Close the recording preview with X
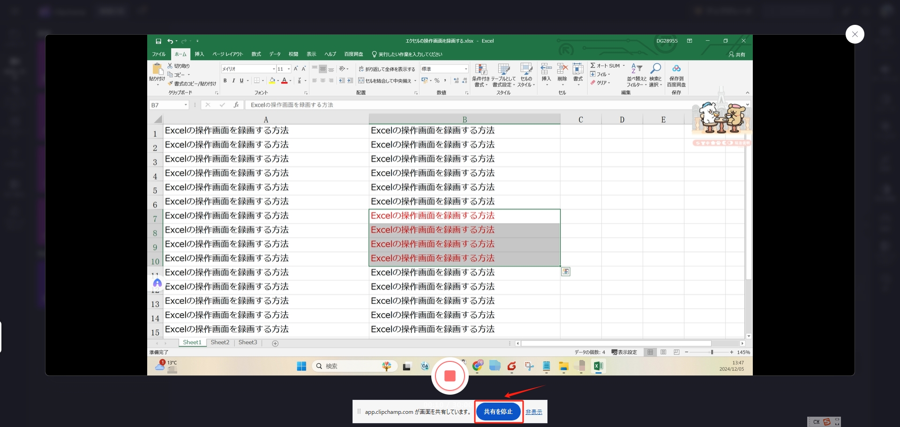This screenshot has width=900, height=427. point(855,34)
